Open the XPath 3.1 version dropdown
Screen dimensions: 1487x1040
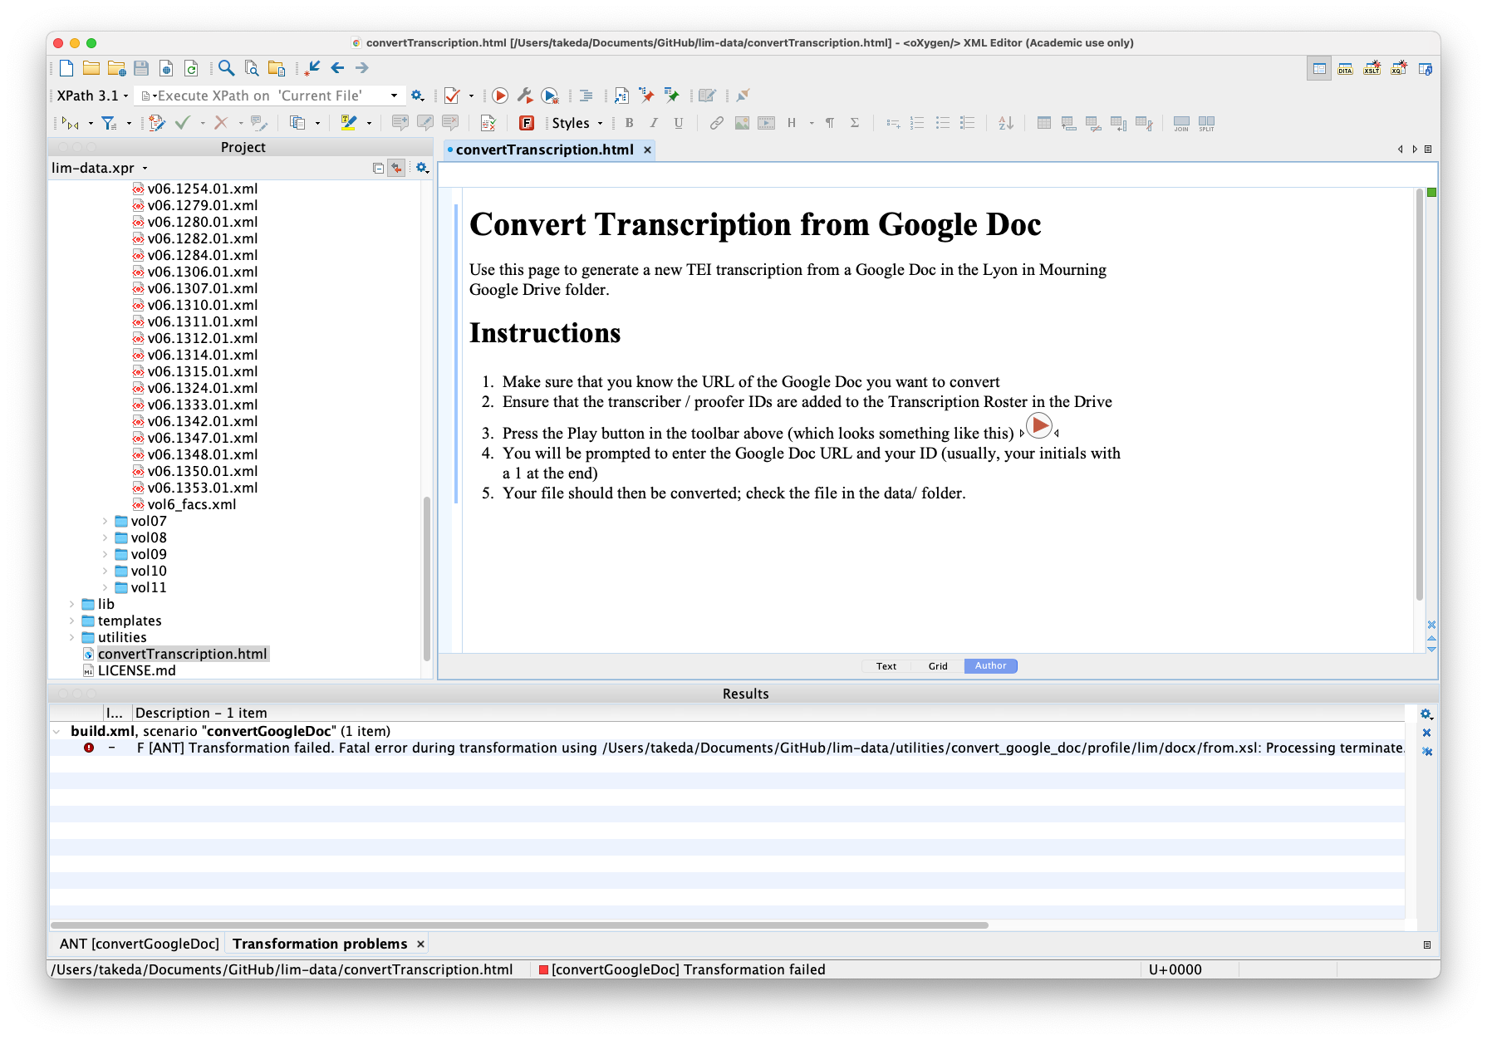point(124,96)
